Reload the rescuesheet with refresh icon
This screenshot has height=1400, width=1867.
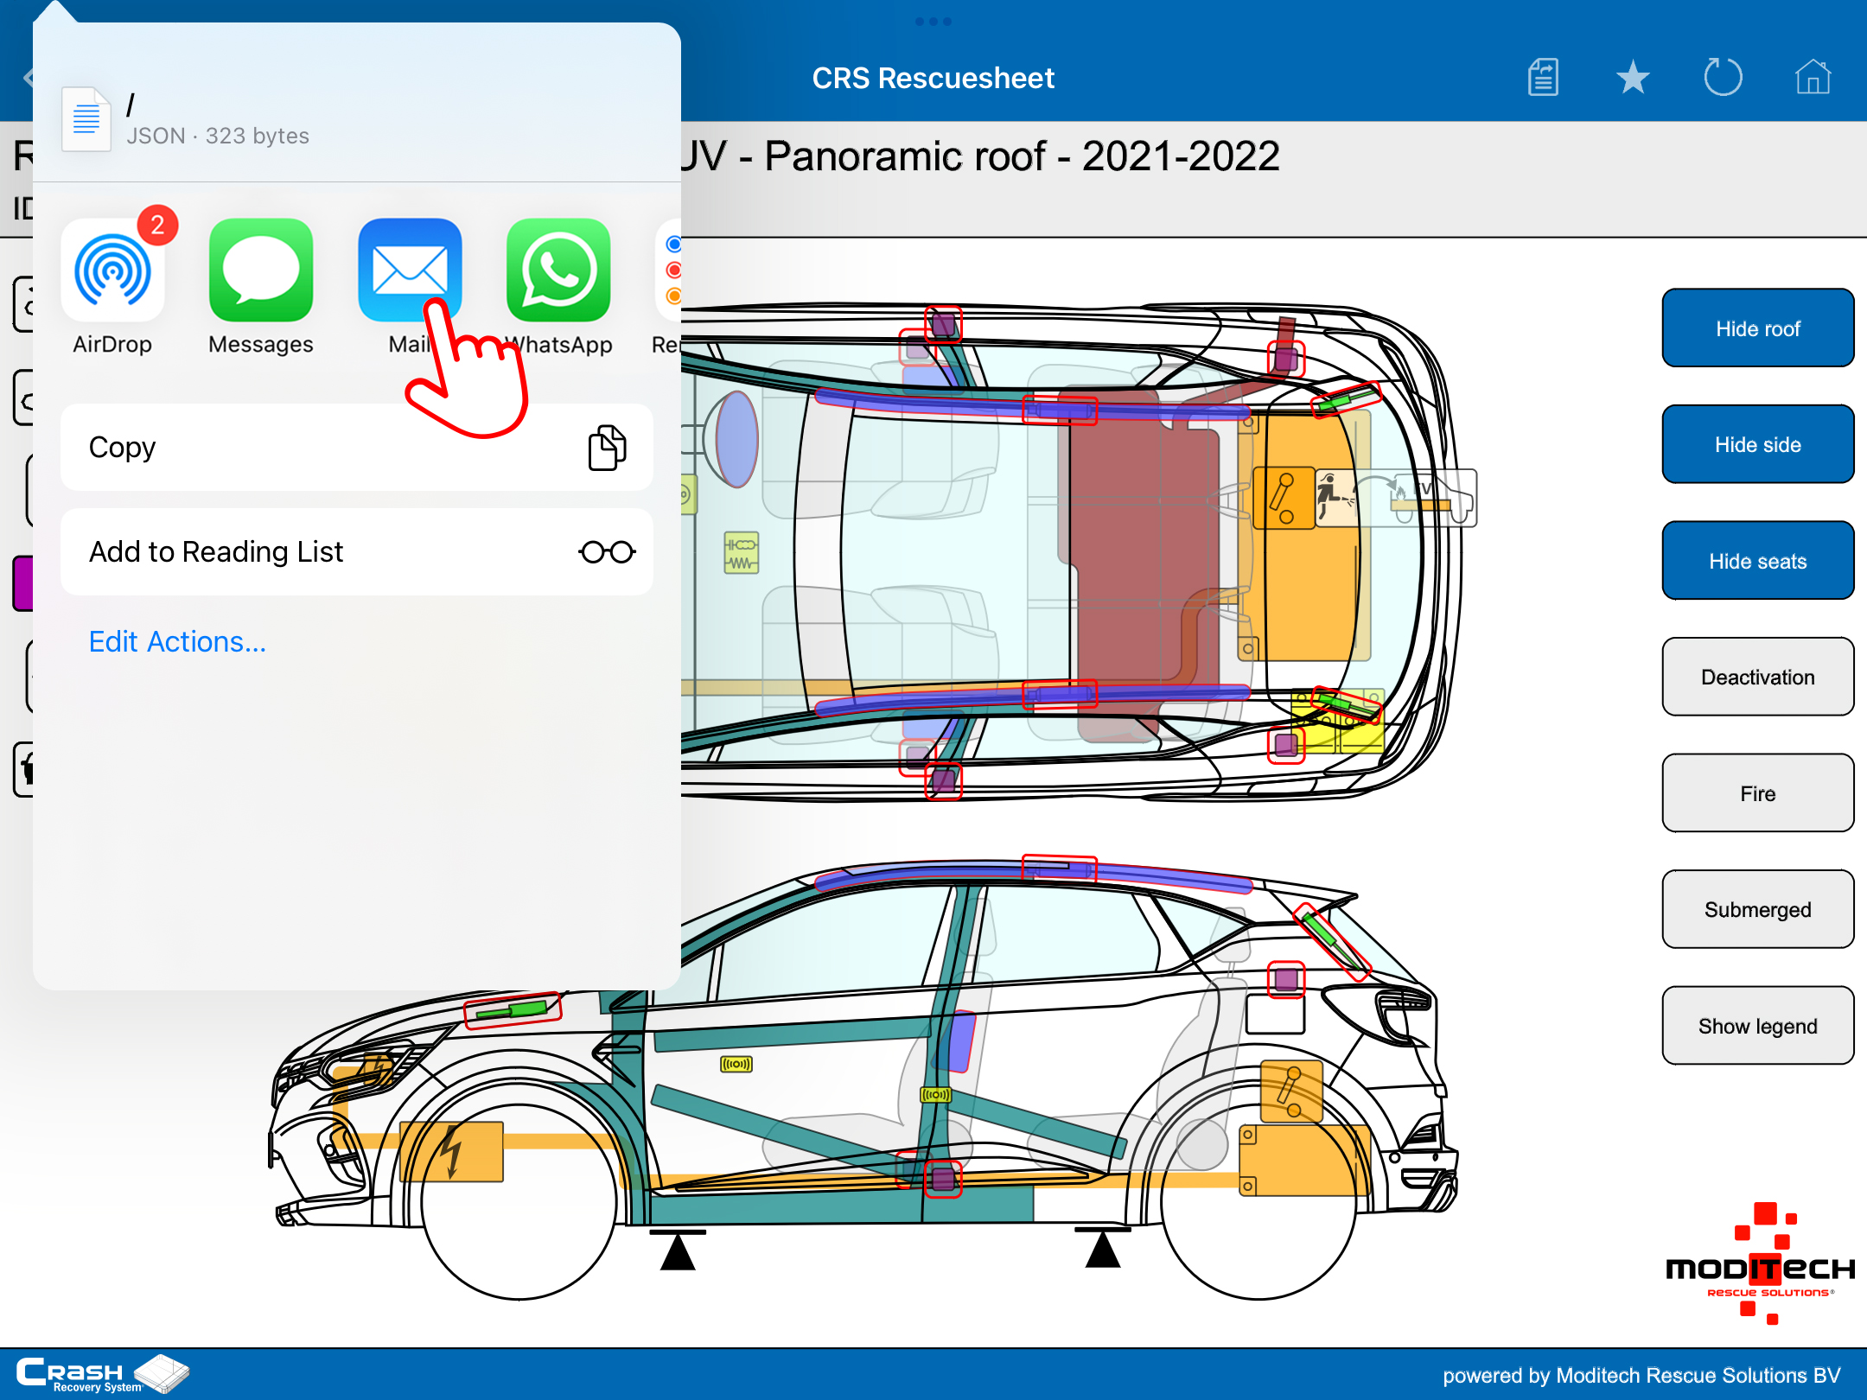tap(1723, 78)
